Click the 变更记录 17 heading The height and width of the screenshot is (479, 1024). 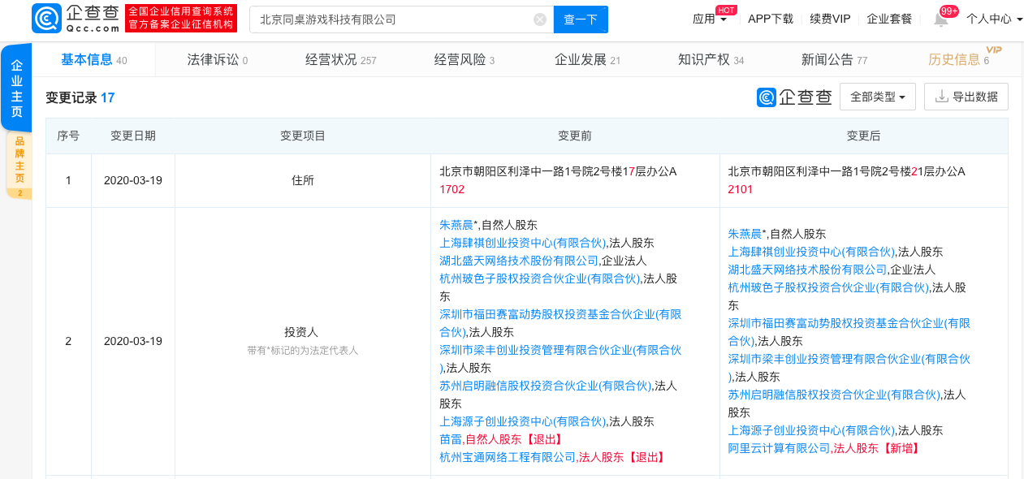pyautogui.click(x=80, y=98)
